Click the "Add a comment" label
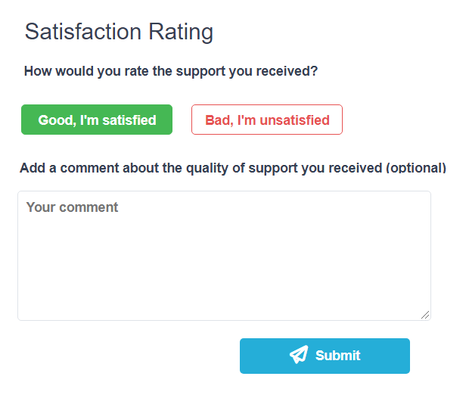Image resolution: width=466 pixels, height=395 pixels. (x=233, y=168)
